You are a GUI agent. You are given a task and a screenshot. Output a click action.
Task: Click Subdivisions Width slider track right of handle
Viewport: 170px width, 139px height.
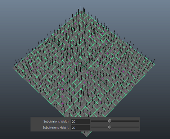[x=125, y=121]
